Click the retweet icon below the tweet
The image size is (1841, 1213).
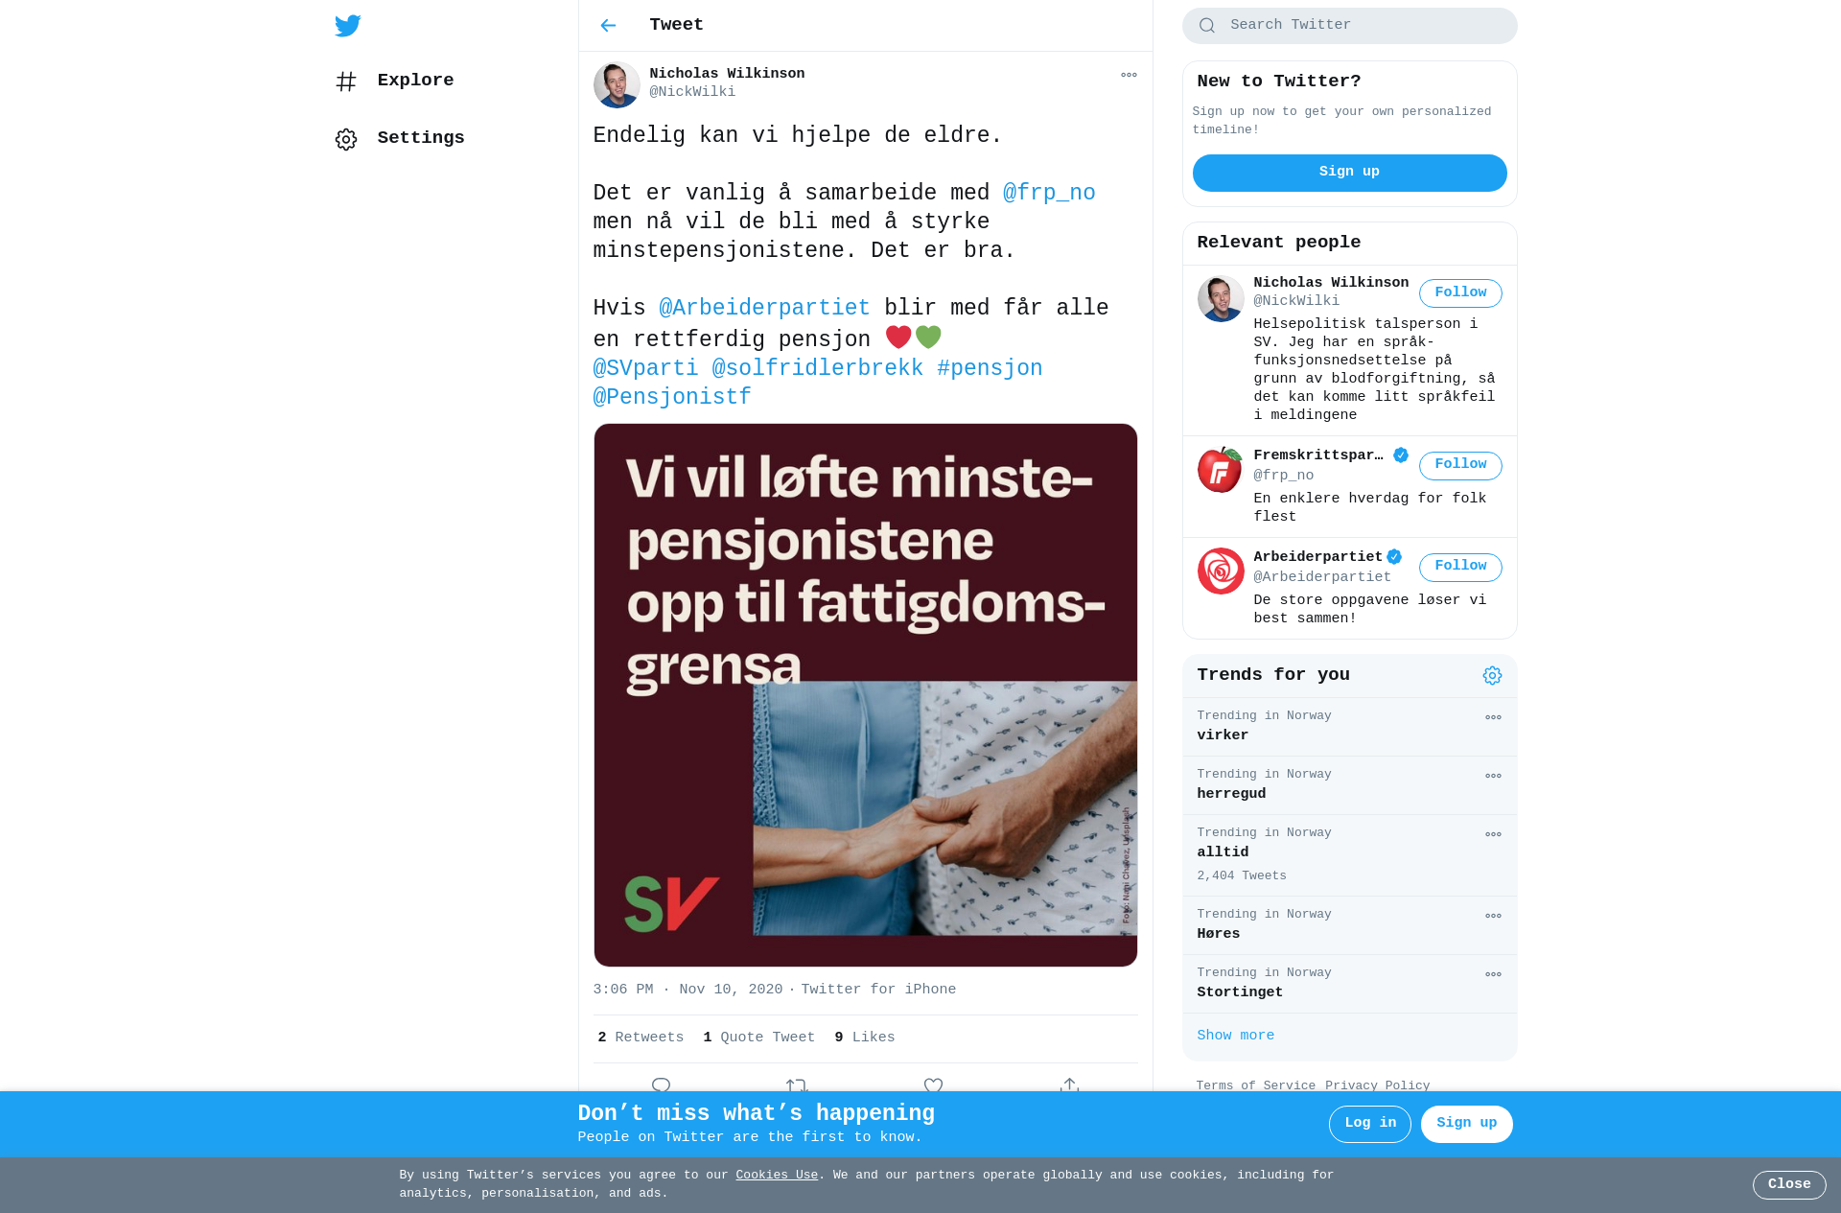(797, 1085)
